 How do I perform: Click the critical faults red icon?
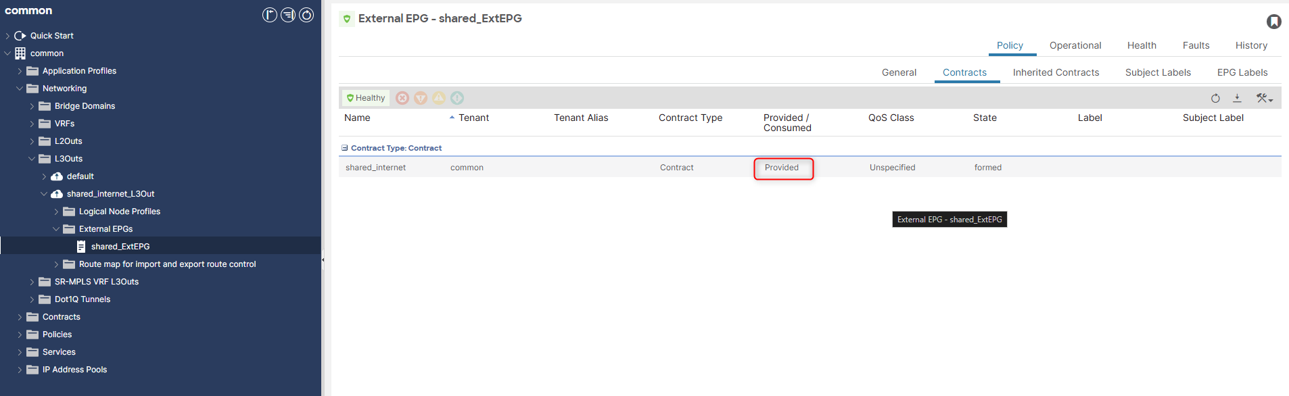(x=402, y=98)
